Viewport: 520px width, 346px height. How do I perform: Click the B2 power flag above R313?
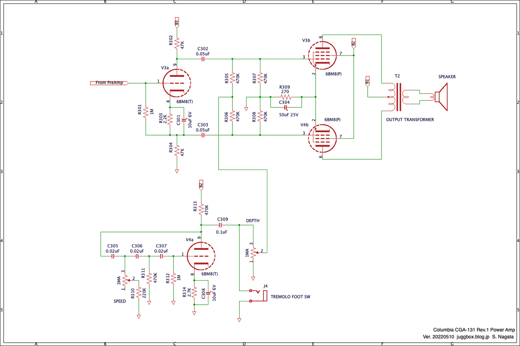click(x=201, y=185)
